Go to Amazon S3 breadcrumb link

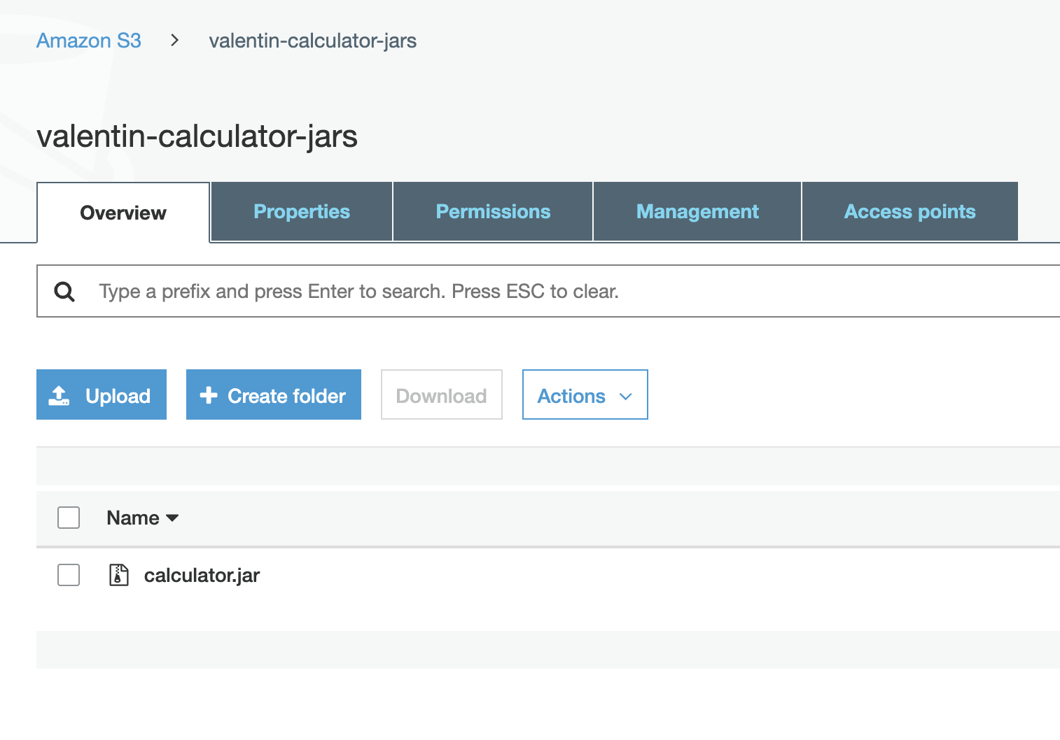pos(89,41)
